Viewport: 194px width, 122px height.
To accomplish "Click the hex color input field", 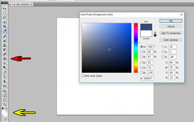I will pos(148,79).
